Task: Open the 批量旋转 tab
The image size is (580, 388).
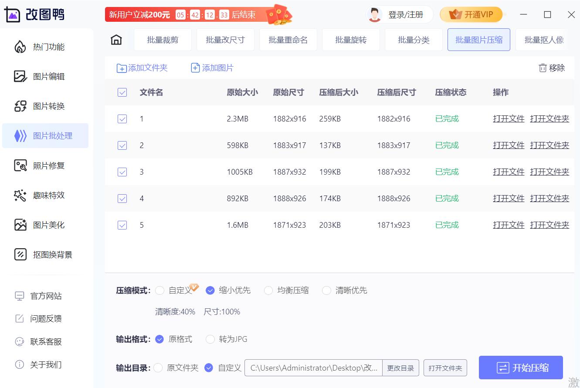Action: (351, 39)
